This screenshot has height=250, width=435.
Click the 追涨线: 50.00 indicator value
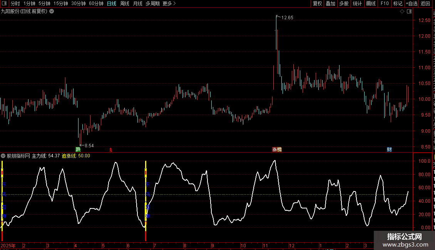(x=76, y=156)
